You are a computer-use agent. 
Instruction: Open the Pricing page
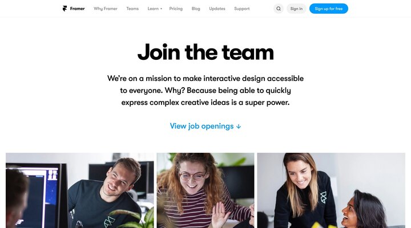(x=176, y=9)
